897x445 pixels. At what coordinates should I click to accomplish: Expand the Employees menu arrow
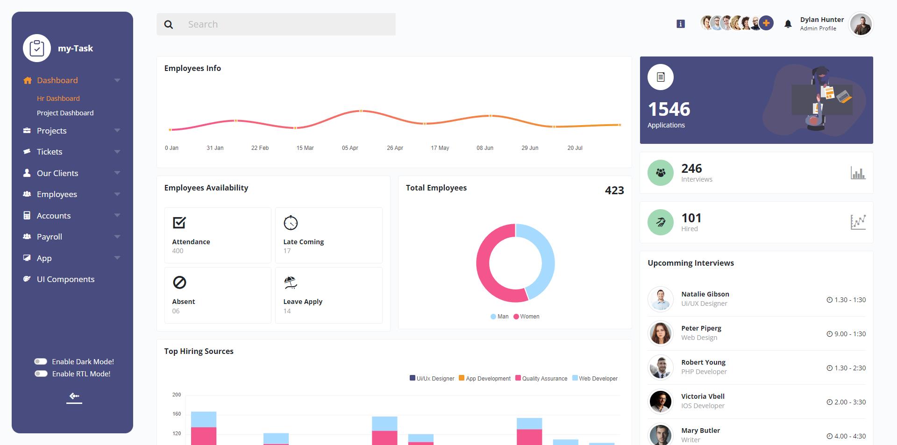pyautogui.click(x=117, y=194)
